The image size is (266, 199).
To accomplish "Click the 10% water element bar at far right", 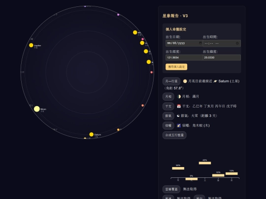I will click(232, 173).
